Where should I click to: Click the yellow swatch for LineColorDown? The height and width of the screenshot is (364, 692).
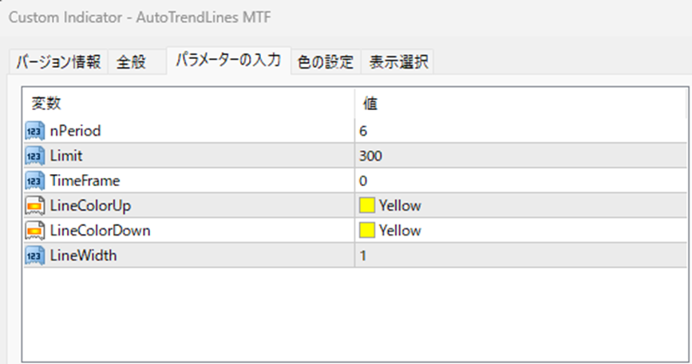[x=366, y=231]
